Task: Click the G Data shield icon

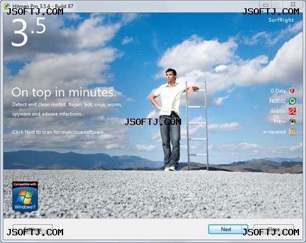Action: (293, 91)
